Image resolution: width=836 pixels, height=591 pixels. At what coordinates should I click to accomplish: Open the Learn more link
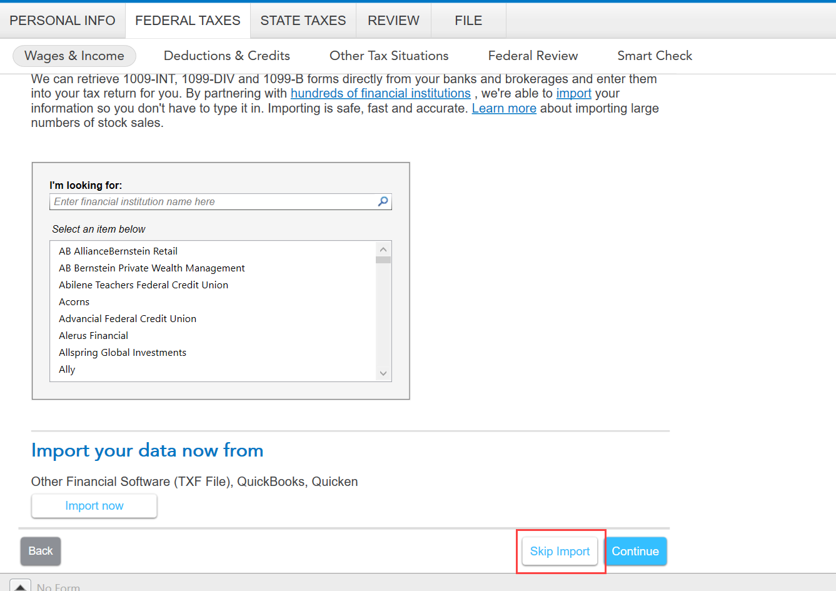[504, 108]
